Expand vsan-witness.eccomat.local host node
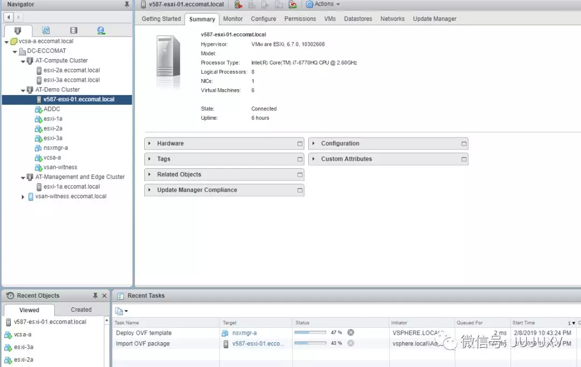The width and height of the screenshot is (581, 367). pyautogui.click(x=23, y=197)
